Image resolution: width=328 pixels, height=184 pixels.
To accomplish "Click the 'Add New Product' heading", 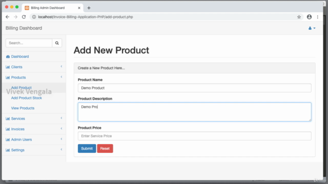I will (111, 50).
